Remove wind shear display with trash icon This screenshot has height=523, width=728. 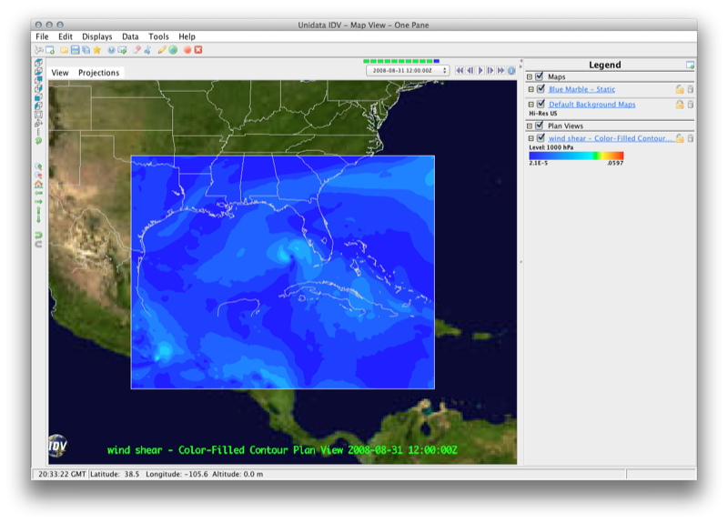690,138
